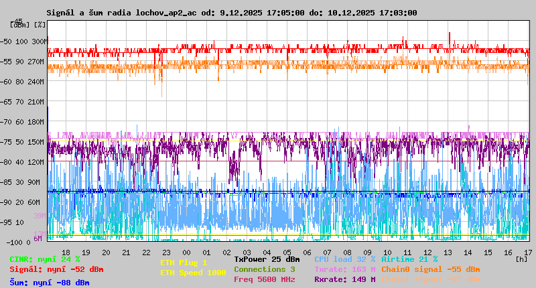Viewport: 536px width, 288px height.
Task: Click the ETH Speed 1000 legend label
Action: [x=192, y=273]
